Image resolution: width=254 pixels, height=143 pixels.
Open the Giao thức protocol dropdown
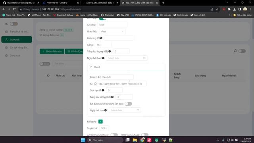click(x=112, y=31)
